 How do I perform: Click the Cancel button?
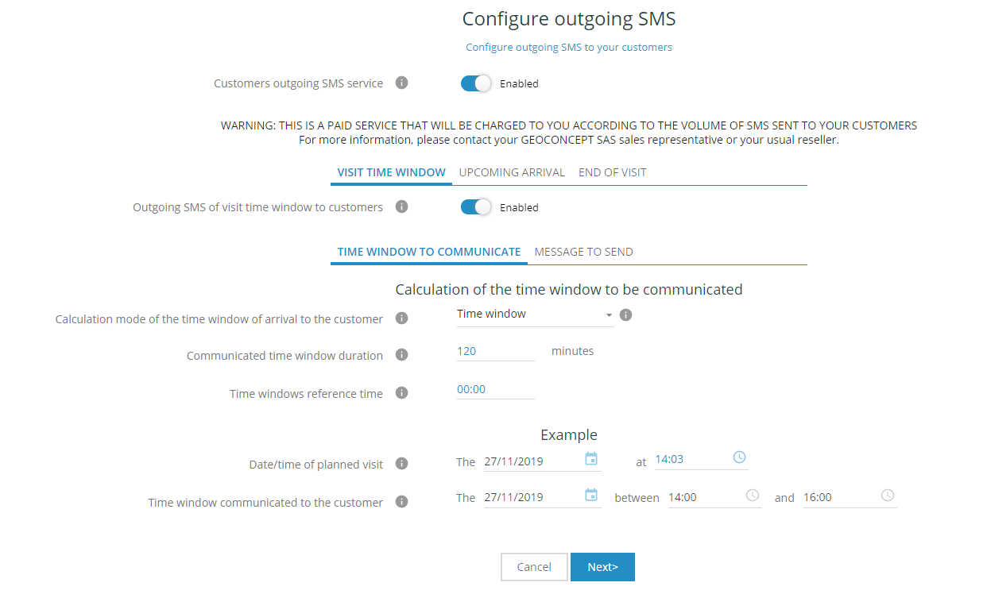(x=534, y=567)
